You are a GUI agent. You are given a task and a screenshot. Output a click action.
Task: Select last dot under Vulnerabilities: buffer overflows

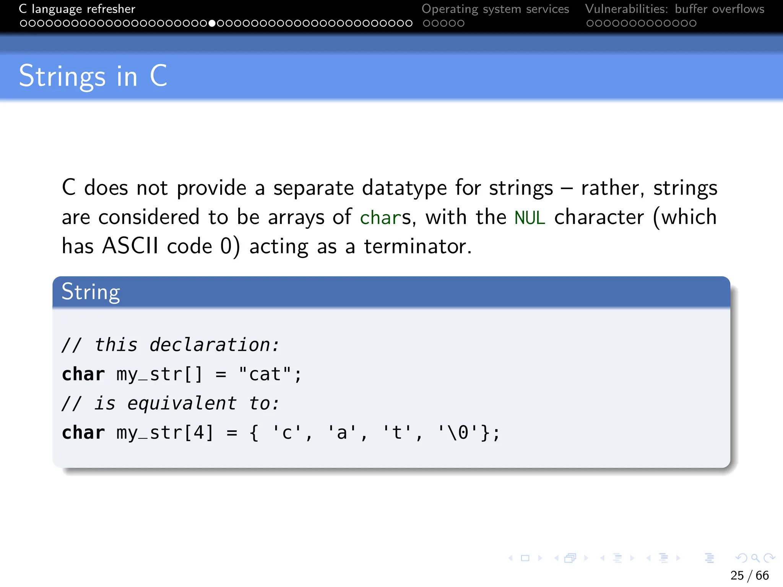693,23
